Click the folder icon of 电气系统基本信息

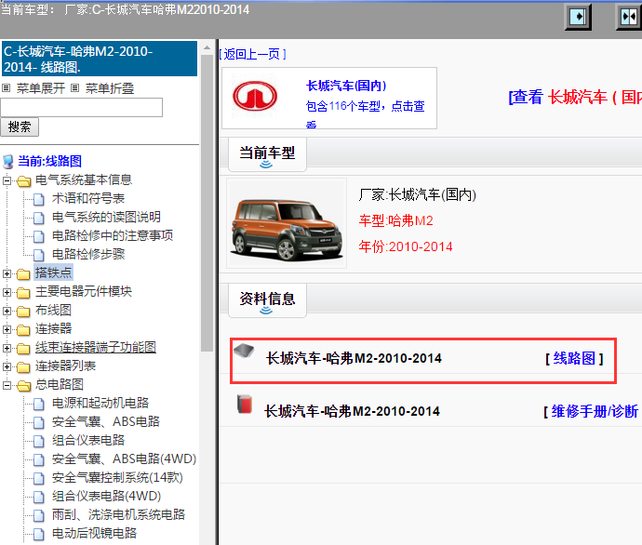[x=24, y=180]
